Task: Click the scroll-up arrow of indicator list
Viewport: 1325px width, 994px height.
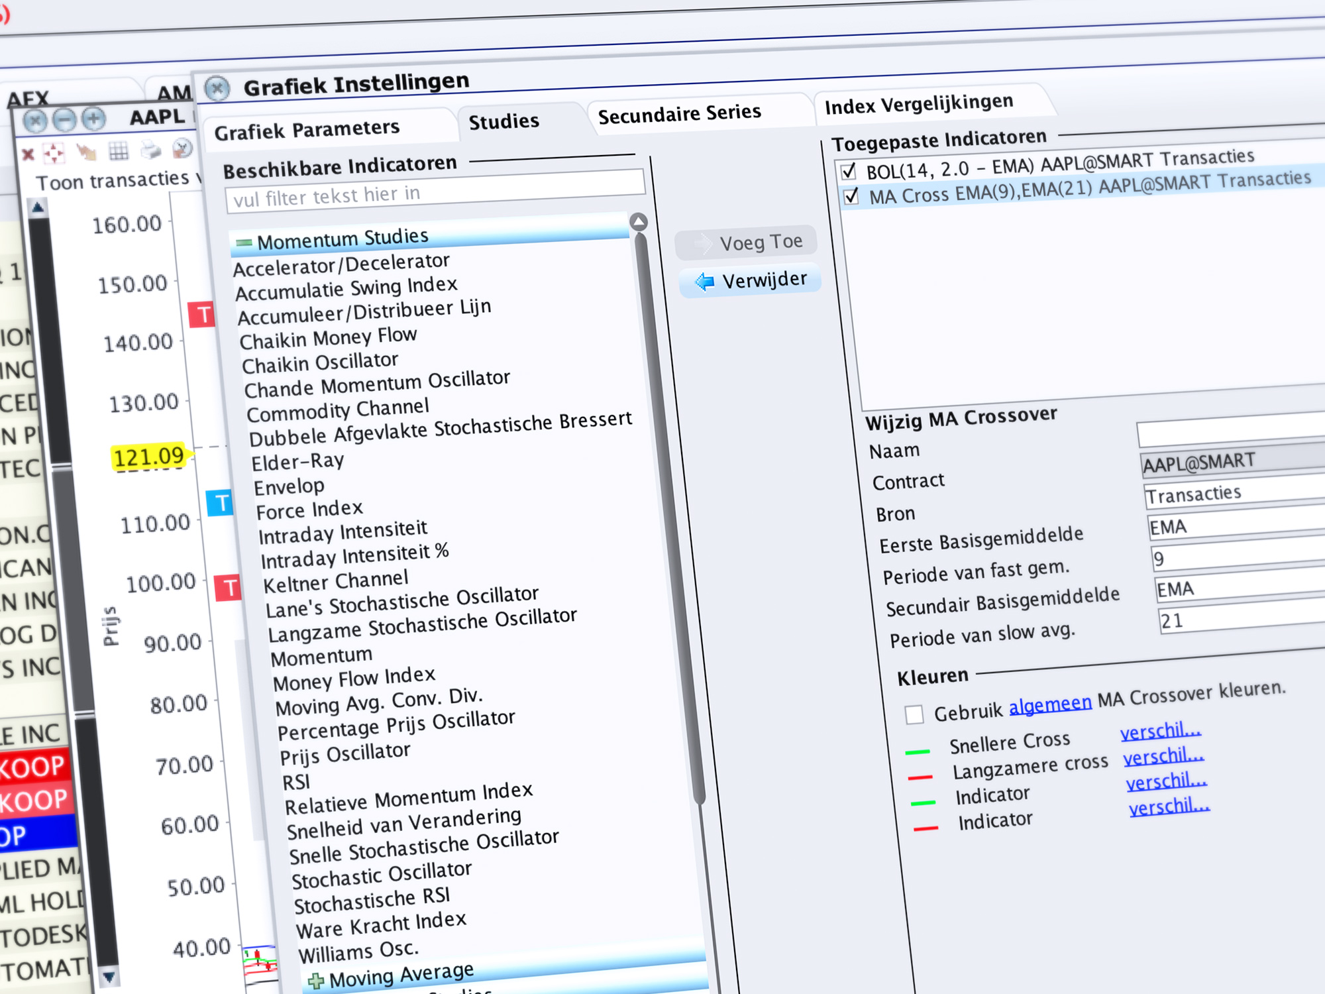Action: tap(639, 222)
